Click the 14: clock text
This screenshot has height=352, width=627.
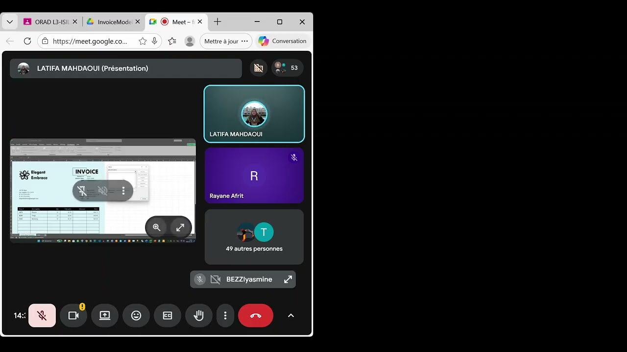click(x=20, y=316)
